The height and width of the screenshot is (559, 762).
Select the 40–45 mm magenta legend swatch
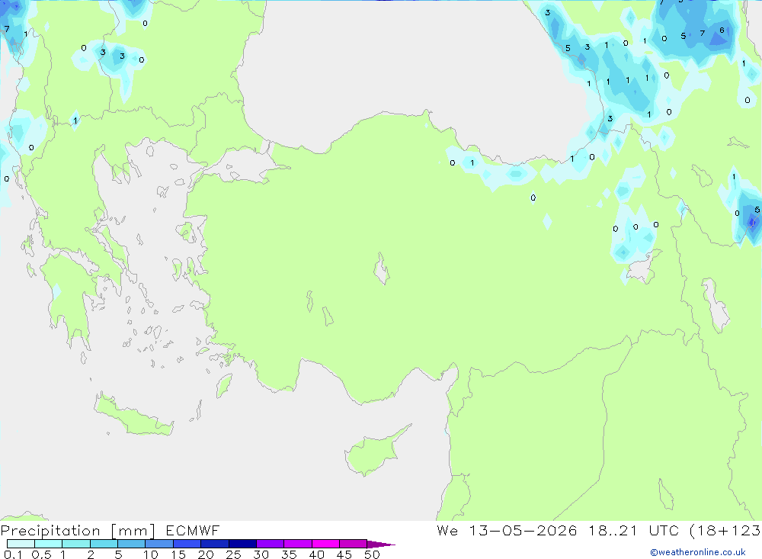325,544
